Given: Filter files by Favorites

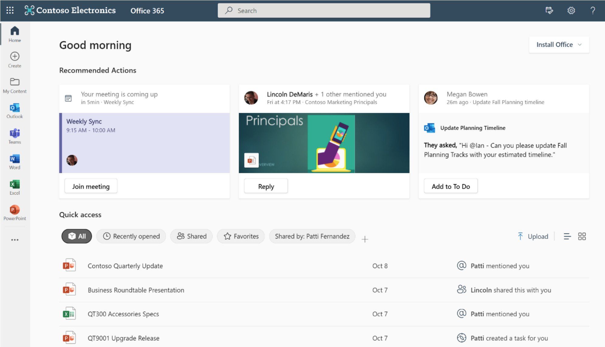Looking at the screenshot, I should (241, 236).
